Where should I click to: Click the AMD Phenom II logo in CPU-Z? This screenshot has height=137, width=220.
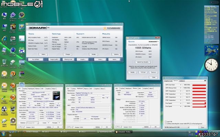point(56,96)
